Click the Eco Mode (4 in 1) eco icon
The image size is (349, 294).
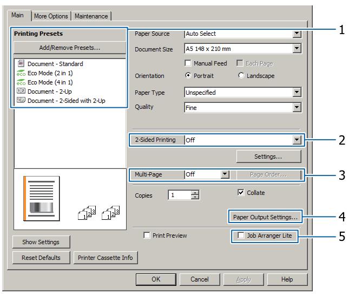(21, 82)
